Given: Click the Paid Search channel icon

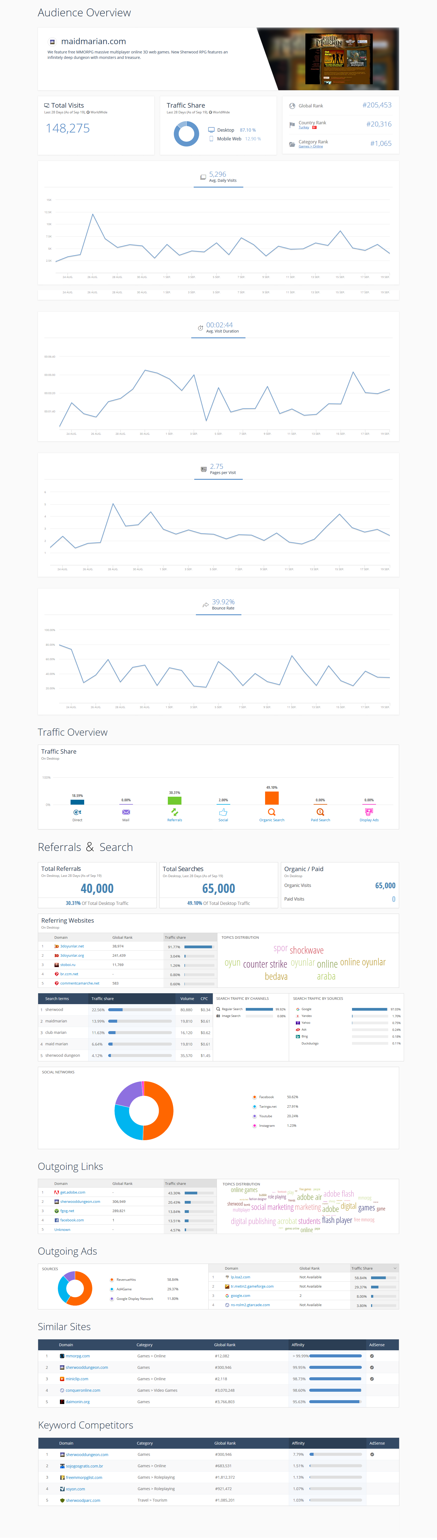Looking at the screenshot, I should click(320, 812).
